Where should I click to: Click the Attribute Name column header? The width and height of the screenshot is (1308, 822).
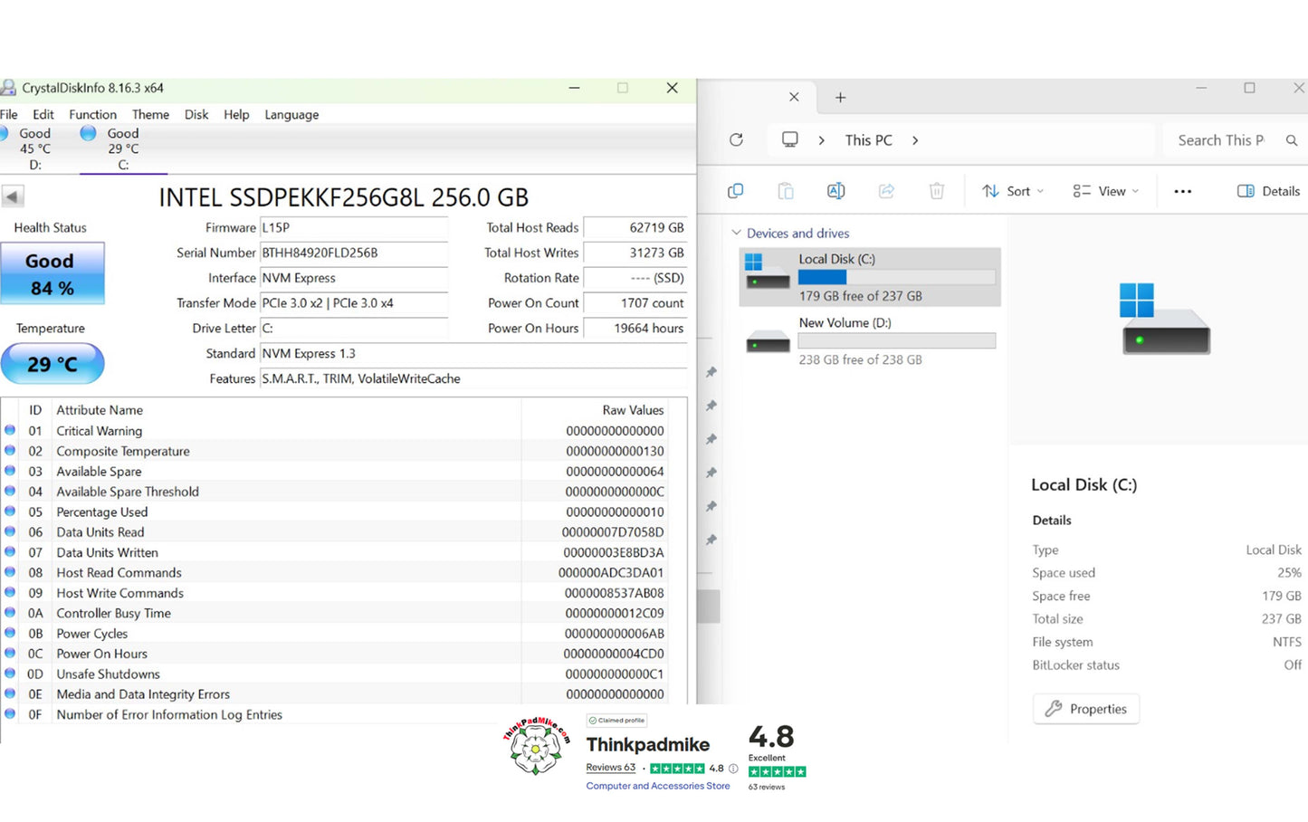tap(286, 410)
